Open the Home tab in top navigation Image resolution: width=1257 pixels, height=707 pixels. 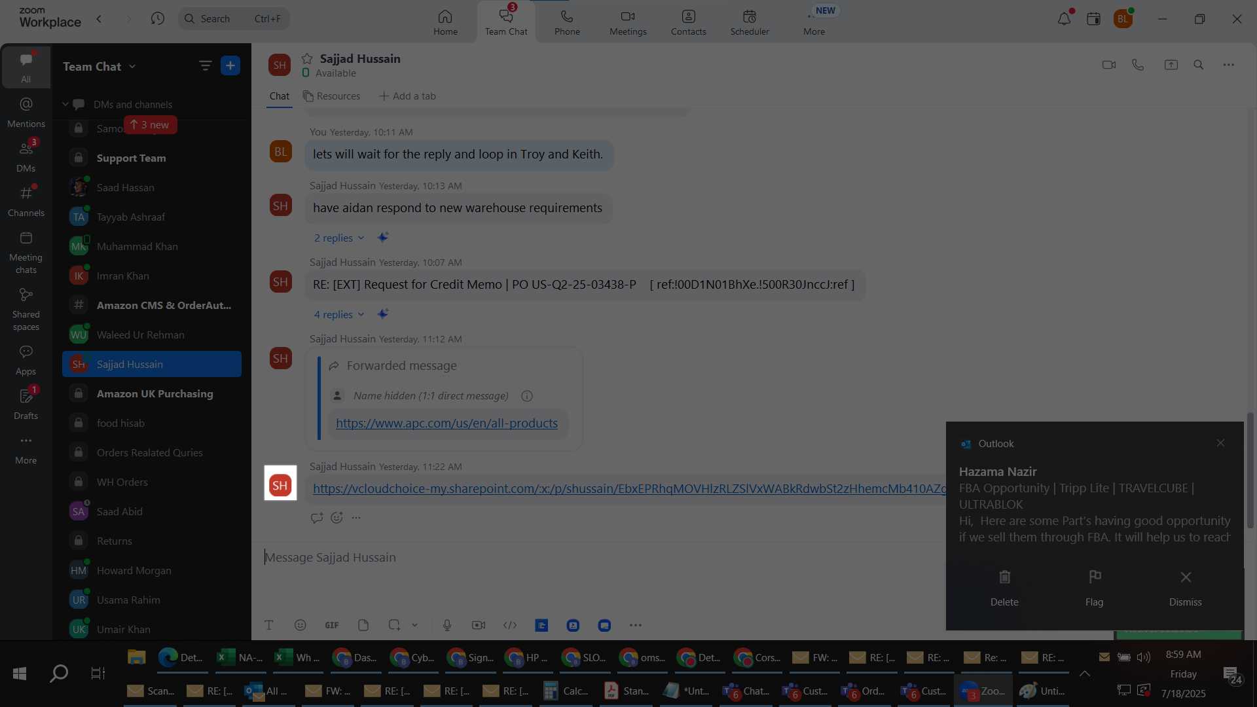tap(445, 22)
